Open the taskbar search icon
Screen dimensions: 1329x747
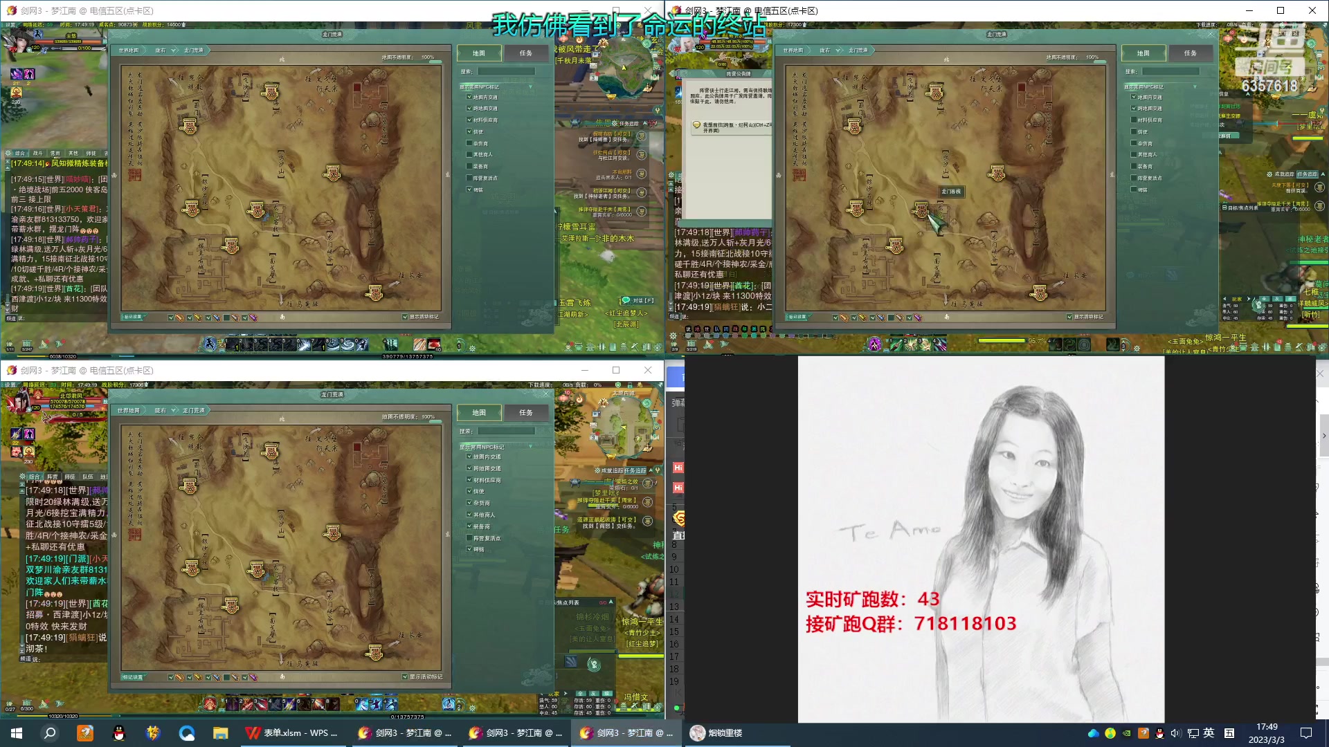(50, 733)
